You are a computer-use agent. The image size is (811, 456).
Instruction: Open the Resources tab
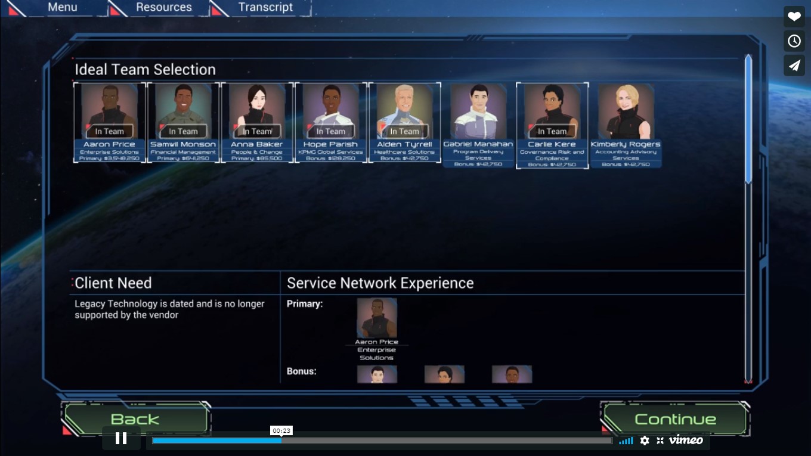coord(164,7)
